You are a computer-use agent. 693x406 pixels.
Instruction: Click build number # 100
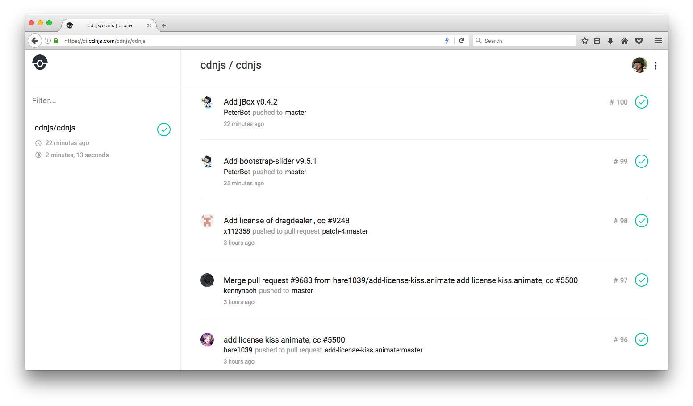(x=619, y=102)
